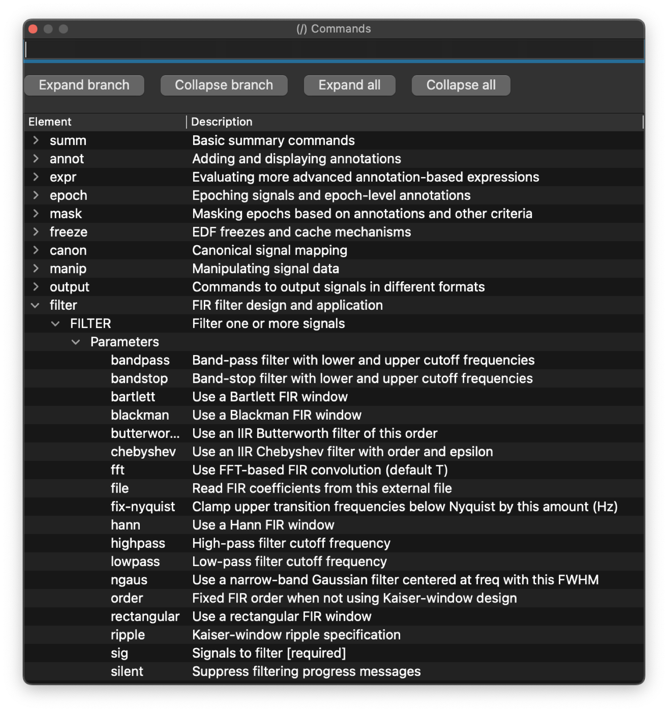668x712 pixels.
Task: Focus the command search text field
Action: click(x=334, y=50)
